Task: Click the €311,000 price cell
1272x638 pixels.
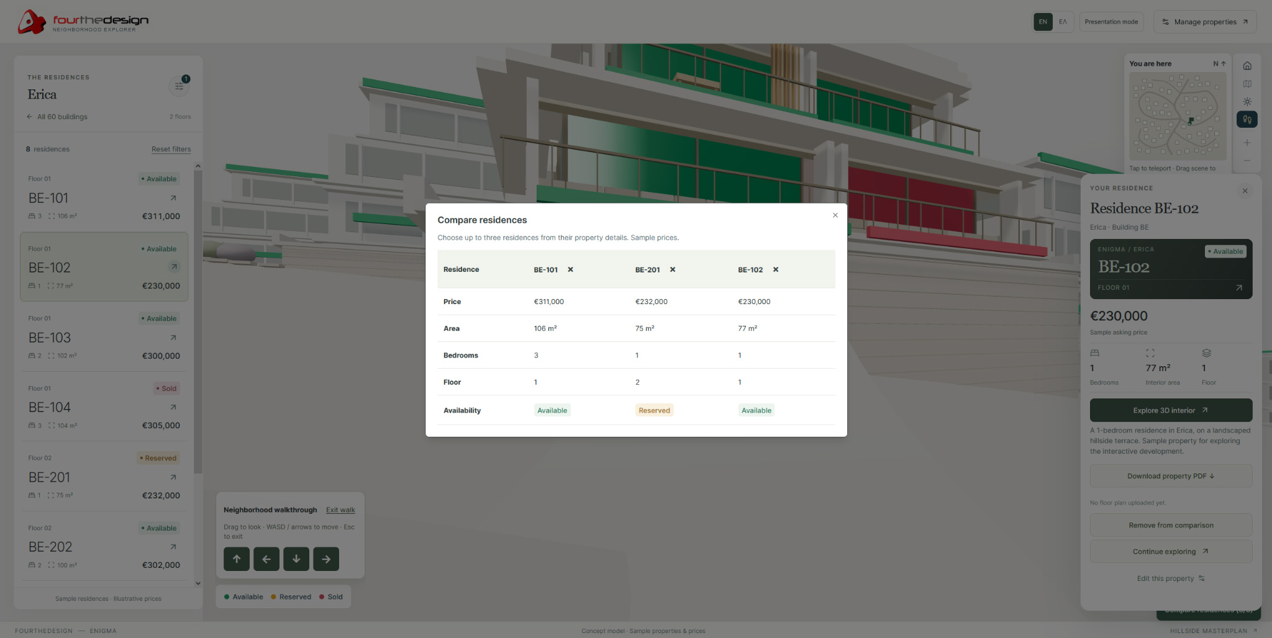Action: click(x=548, y=302)
